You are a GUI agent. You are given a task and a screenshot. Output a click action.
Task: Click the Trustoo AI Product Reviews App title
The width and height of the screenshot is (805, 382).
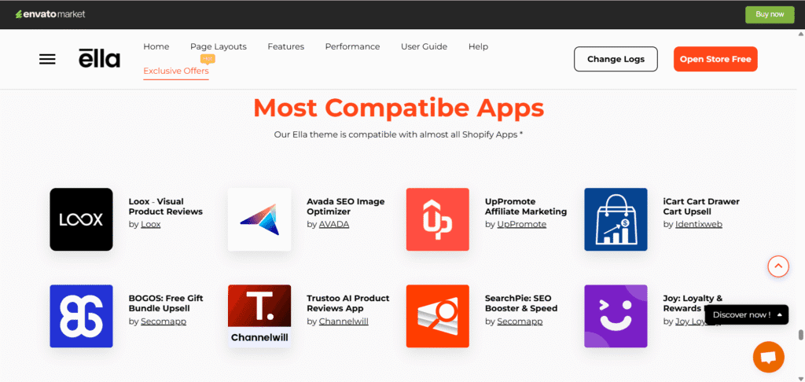(x=348, y=303)
